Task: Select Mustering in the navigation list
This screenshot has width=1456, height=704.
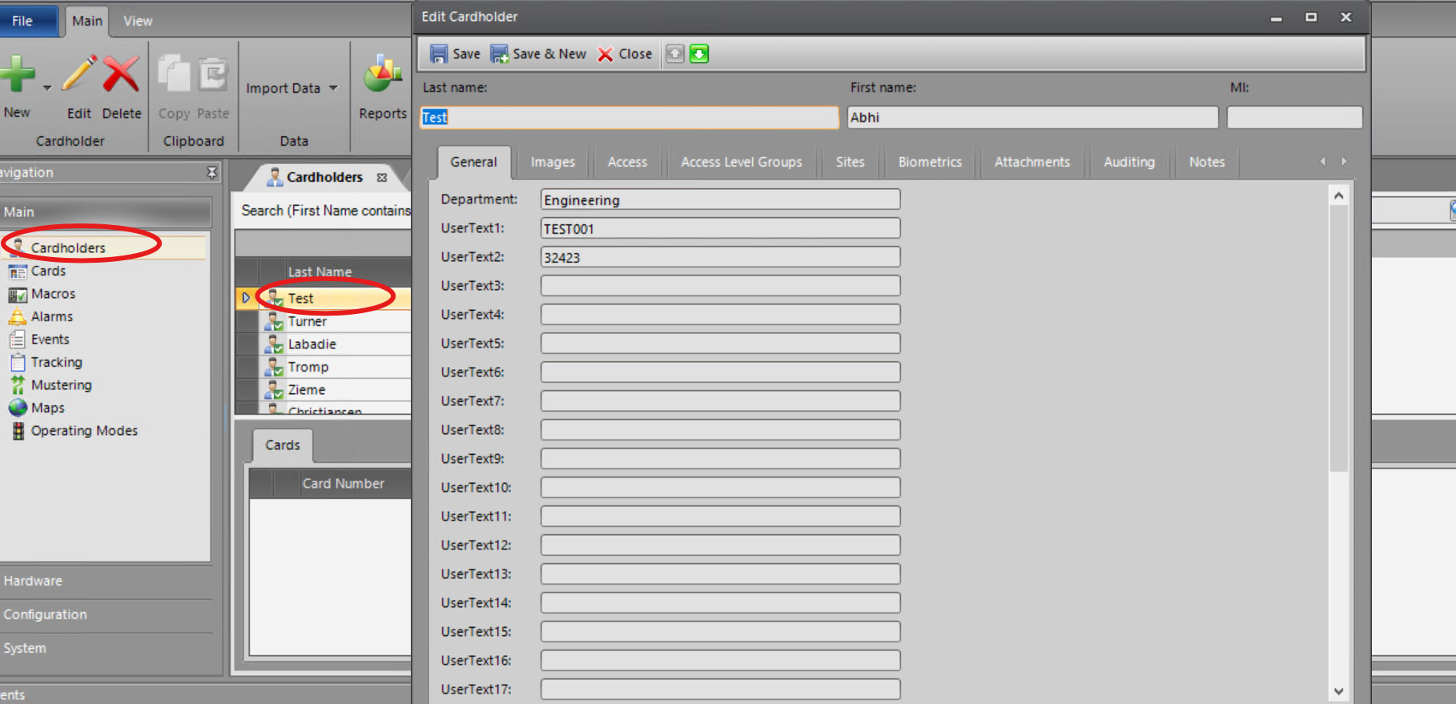Action: click(61, 385)
